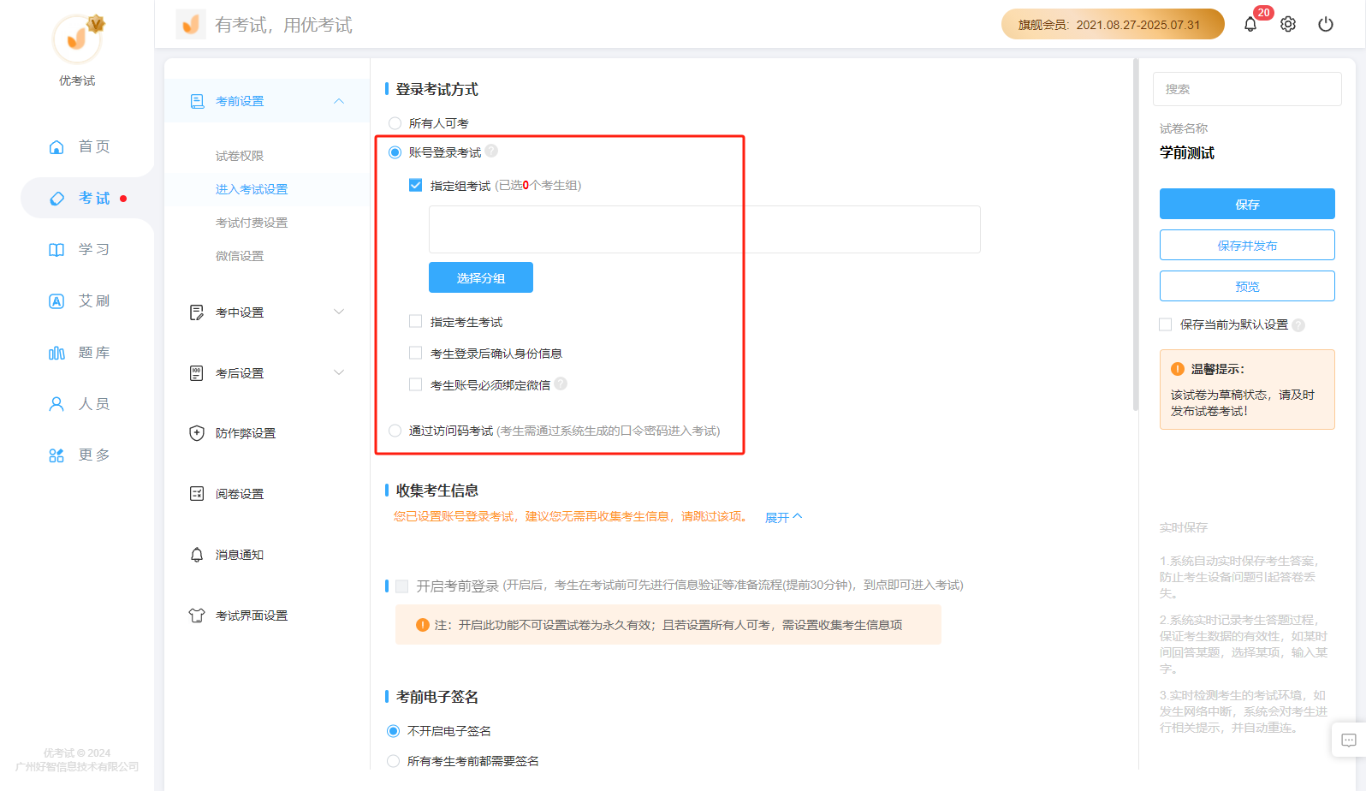Open the 微信设置 submenu item
Image resolution: width=1366 pixels, height=791 pixels.
240,256
